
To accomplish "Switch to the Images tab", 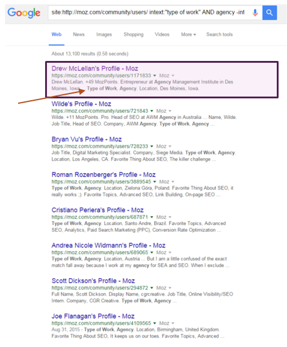I will tap(104, 34).
